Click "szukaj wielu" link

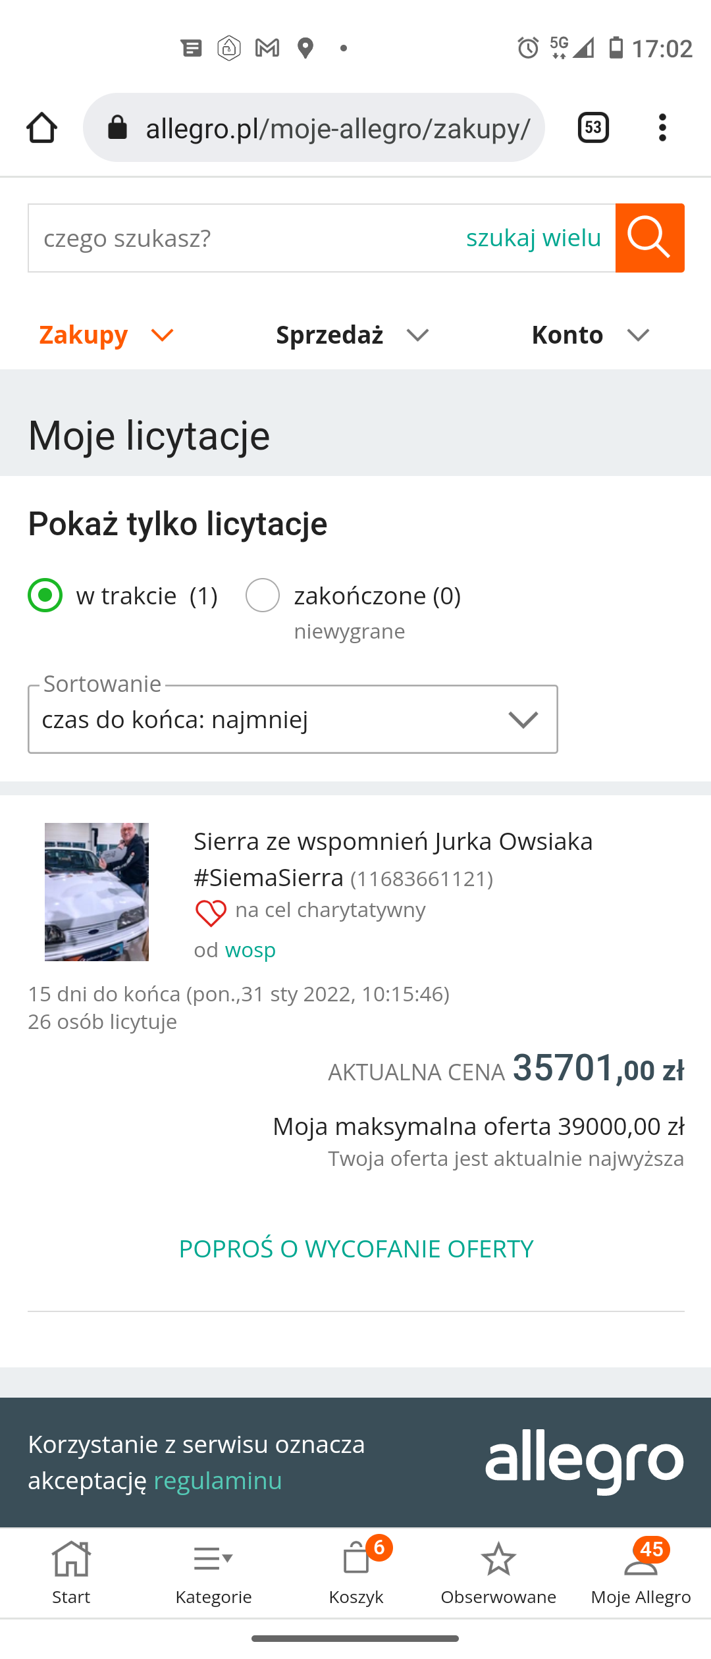[533, 238]
